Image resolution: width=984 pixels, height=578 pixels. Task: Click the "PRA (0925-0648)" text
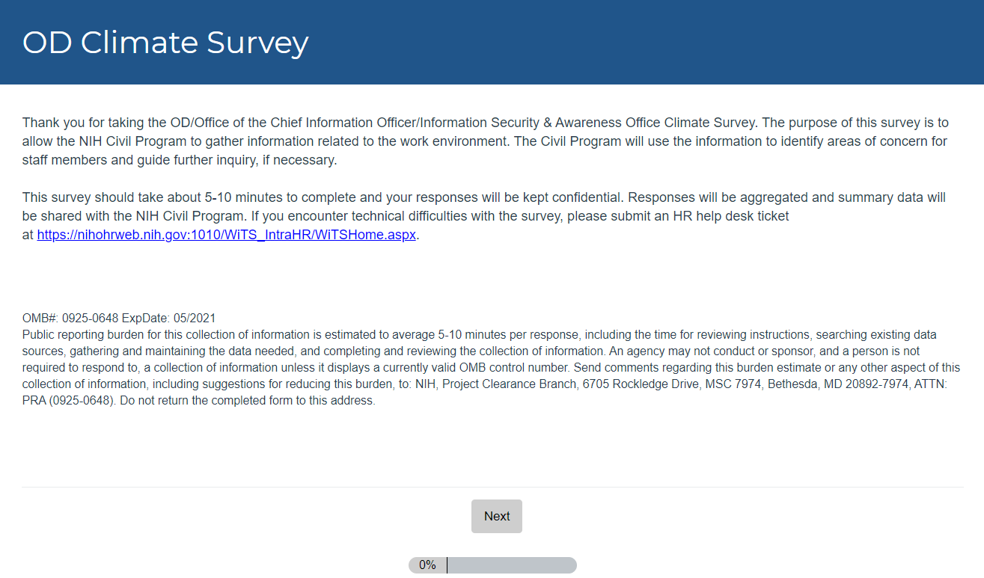pyautogui.click(x=64, y=400)
